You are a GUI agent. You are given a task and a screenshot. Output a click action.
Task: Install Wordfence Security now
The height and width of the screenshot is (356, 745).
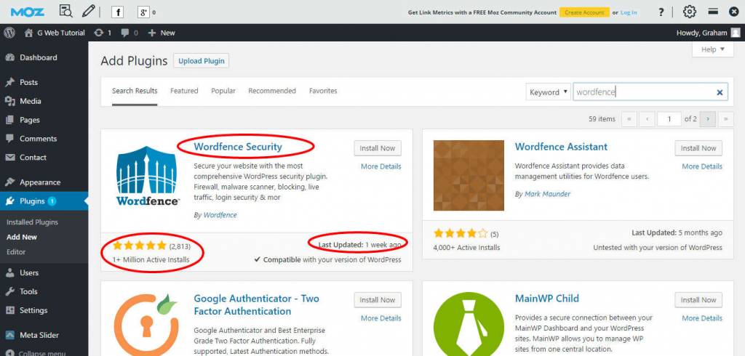(378, 148)
